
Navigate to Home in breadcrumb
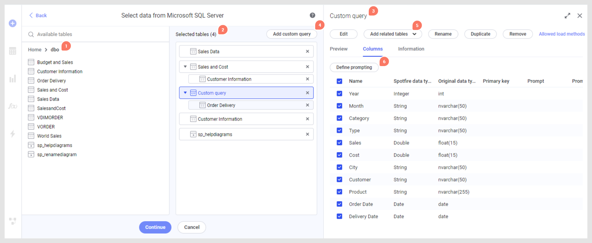pyautogui.click(x=35, y=49)
